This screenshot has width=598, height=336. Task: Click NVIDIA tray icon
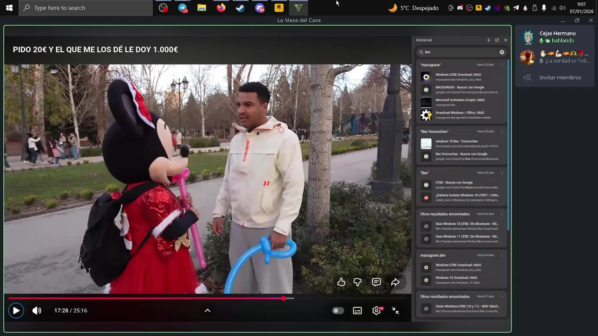tap(507, 8)
